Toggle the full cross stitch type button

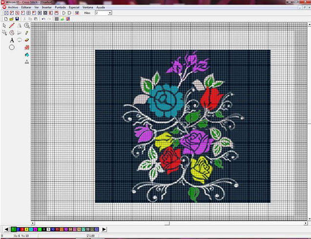tap(6, 13)
